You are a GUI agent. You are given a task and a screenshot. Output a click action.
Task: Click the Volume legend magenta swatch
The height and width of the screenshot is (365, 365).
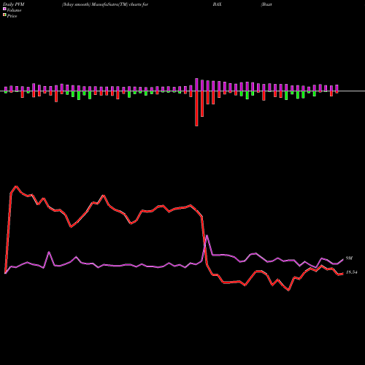point(4,9)
